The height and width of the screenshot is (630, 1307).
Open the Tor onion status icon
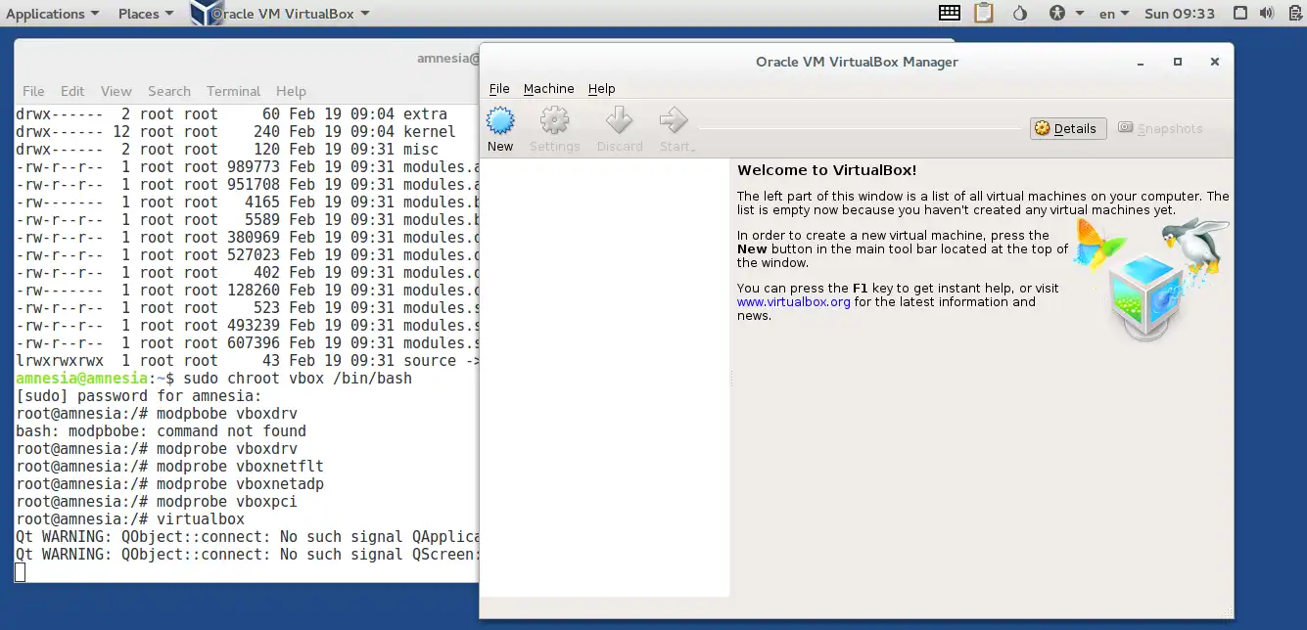(1019, 14)
